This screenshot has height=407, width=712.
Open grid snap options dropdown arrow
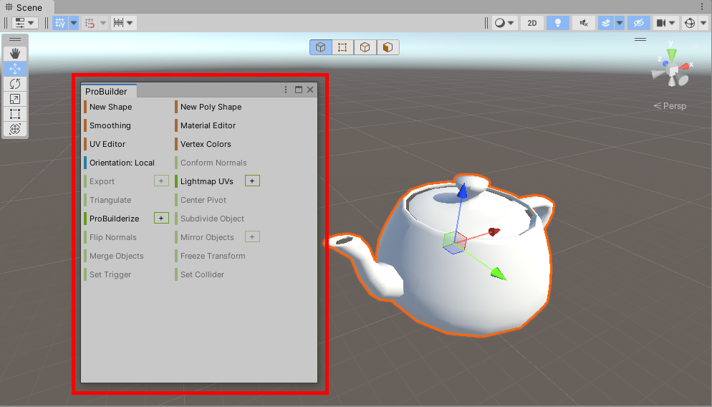103,23
